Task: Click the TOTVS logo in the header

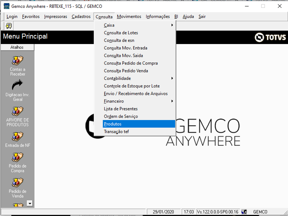Action: [x=270, y=38]
